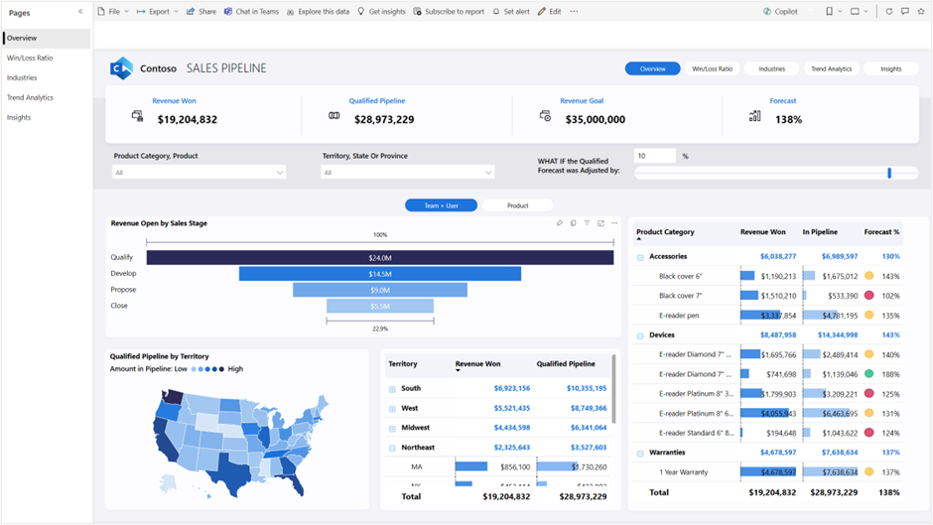
Task: Collapse the Accessories category row
Action: [640, 257]
